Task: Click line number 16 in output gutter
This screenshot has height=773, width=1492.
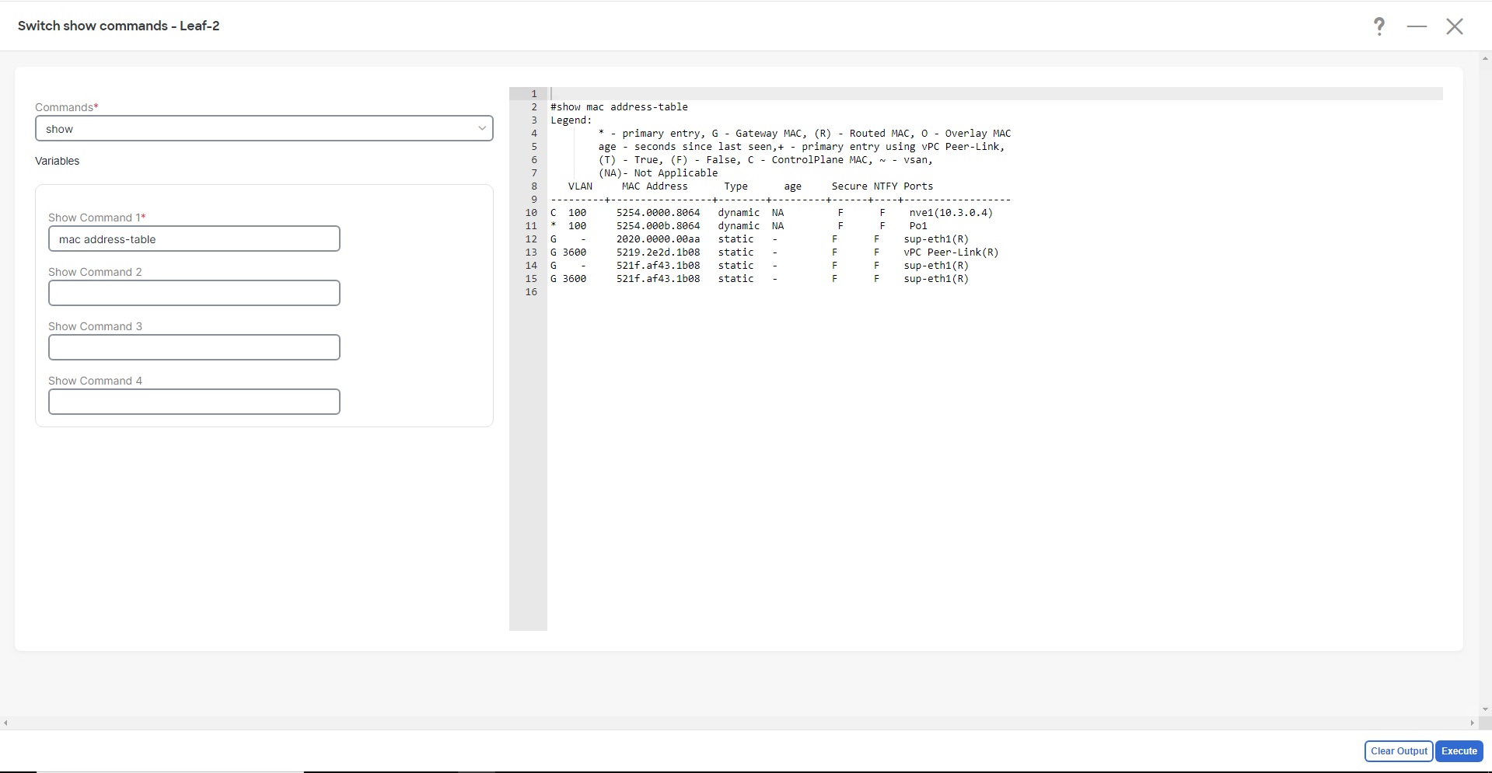Action: pyautogui.click(x=531, y=292)
